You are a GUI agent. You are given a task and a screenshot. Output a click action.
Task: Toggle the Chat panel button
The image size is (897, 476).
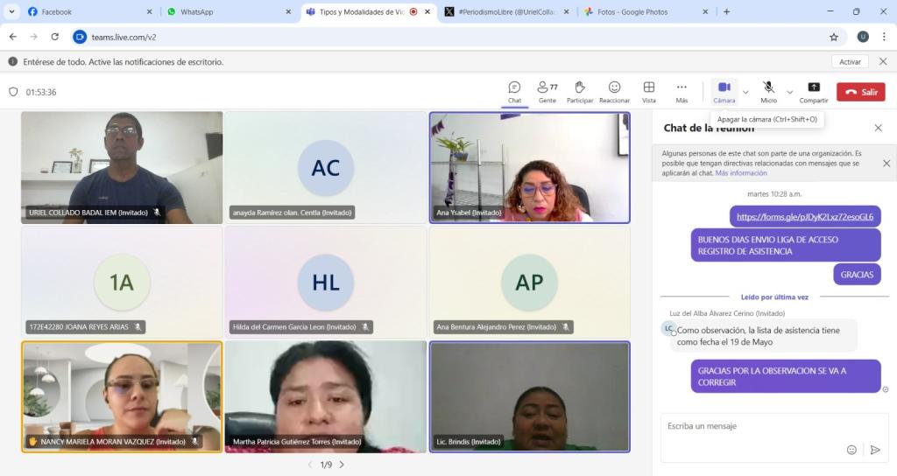pos(514,91)
